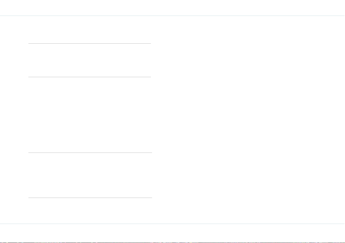This screenshot has height=243, width=345.
Task: Click the blank header area above the top line
Action: coord(173,8)
